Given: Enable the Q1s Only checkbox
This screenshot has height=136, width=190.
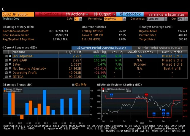Looking at the screenshot, I should point(73,85).
